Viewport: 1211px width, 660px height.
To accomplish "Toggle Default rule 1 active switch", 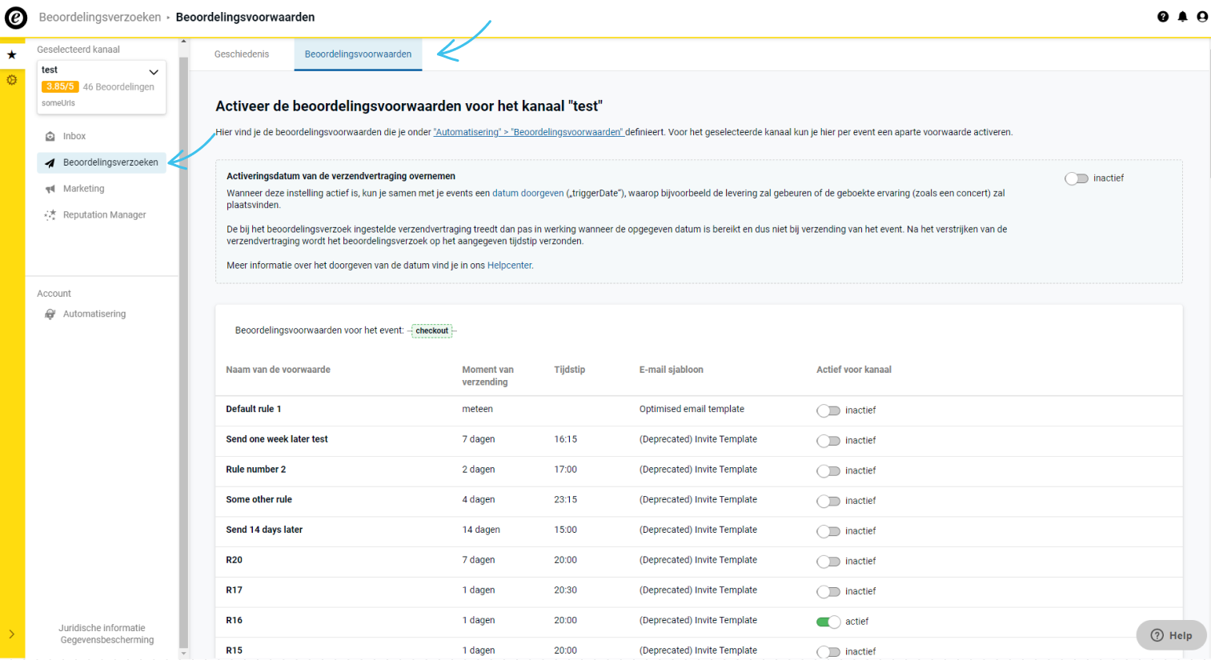I will click(828, 410).
